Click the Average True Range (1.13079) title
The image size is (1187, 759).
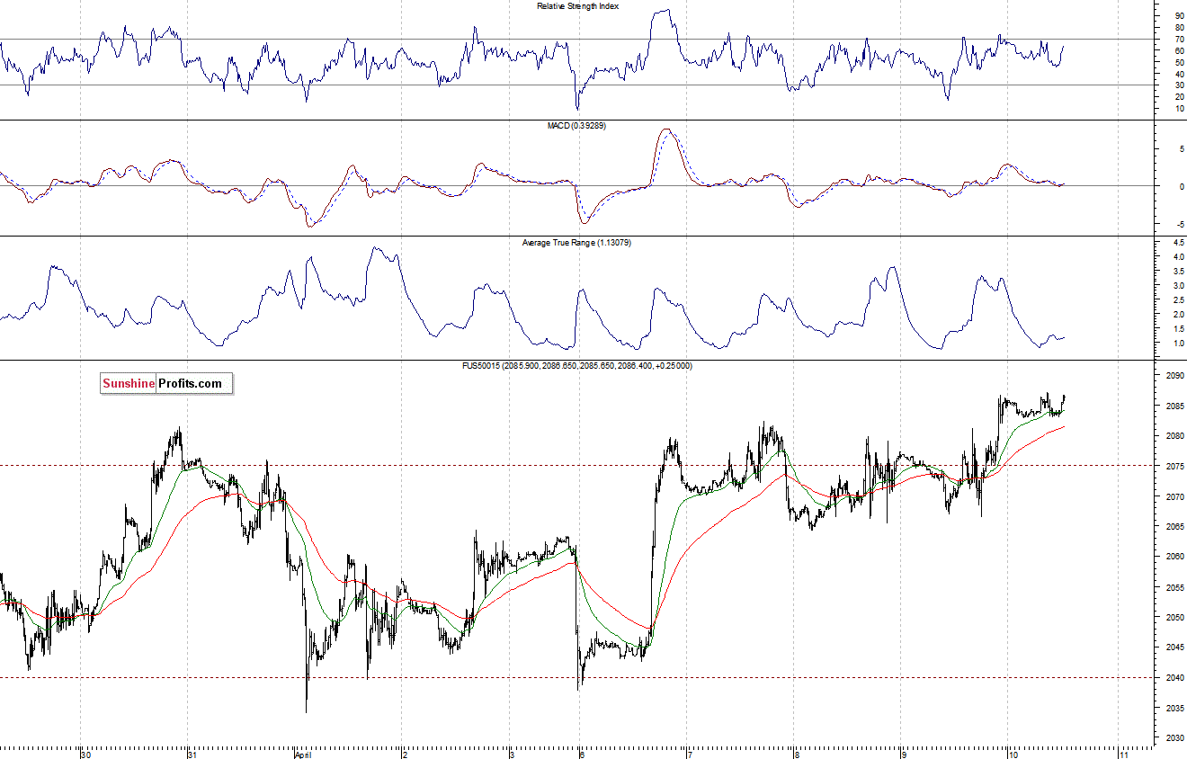[x=576, y=242]
